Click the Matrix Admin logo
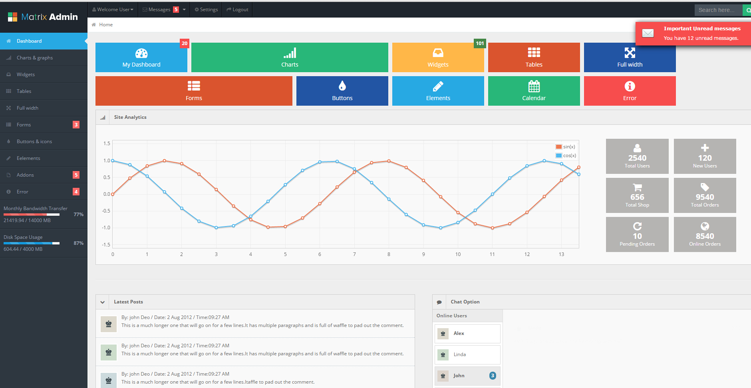 click(x=43, y=17)
